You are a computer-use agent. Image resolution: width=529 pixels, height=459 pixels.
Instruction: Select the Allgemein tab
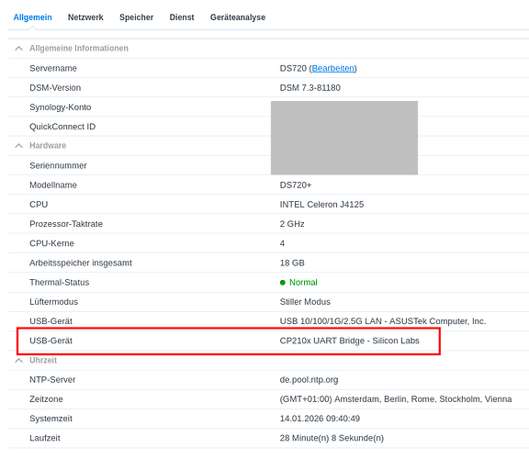point(32,17)
